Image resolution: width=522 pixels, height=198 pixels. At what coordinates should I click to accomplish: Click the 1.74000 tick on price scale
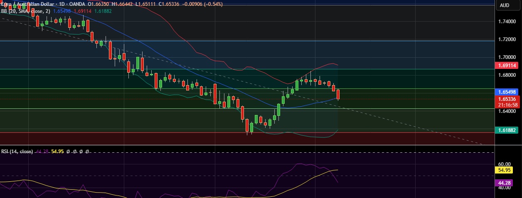506,22
